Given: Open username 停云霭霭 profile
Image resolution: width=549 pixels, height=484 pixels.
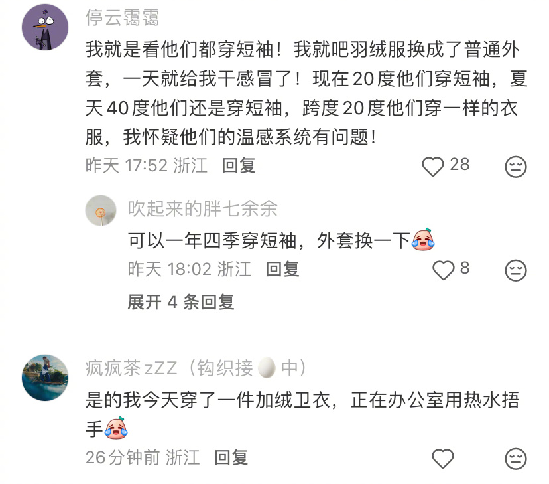Looking at the screenshot, I should pos(122,17).
